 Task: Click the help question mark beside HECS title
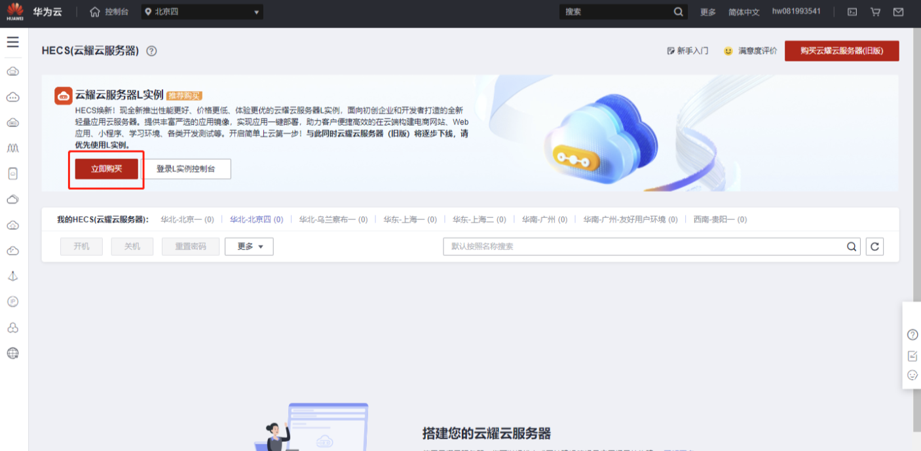pyautogui.click(x=151, y=51)
